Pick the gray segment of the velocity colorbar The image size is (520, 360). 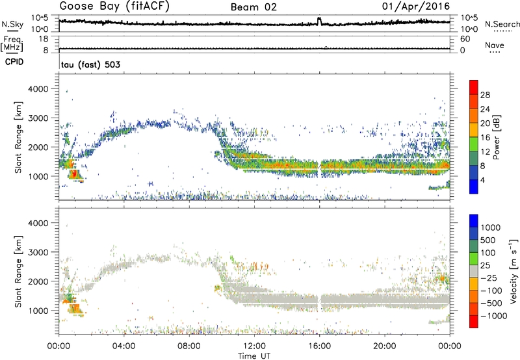coord(474,271)
